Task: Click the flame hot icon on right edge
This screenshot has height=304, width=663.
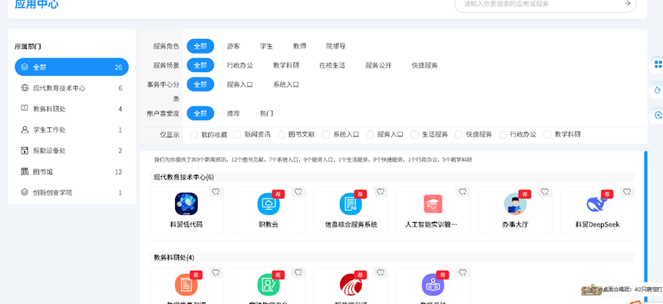Action: (x=658, y=90)
